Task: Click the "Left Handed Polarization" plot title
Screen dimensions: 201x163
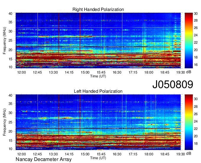Action: click(98, 91)
